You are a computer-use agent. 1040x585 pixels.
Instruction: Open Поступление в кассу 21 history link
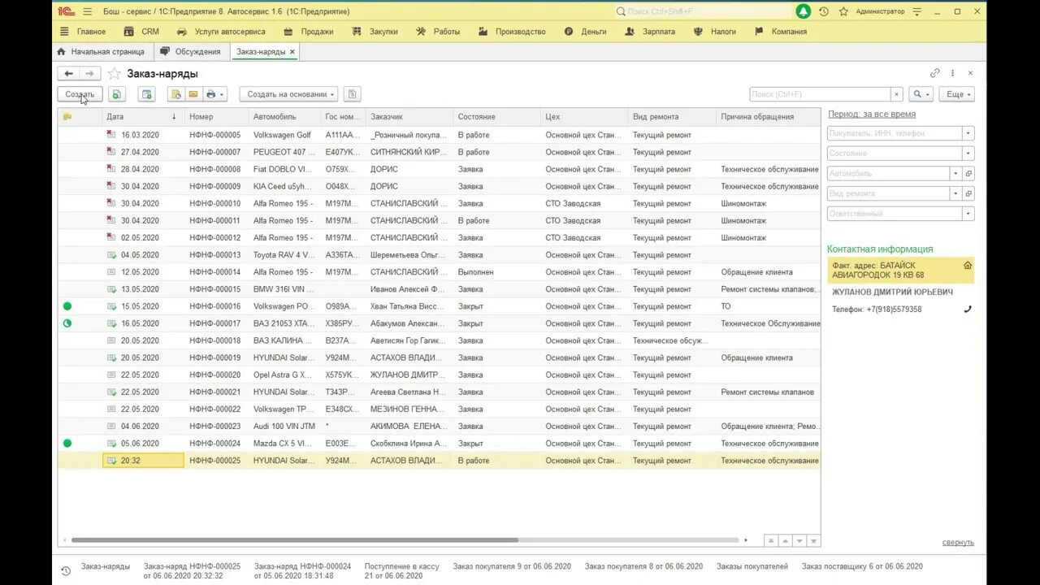tap(402, 571)
